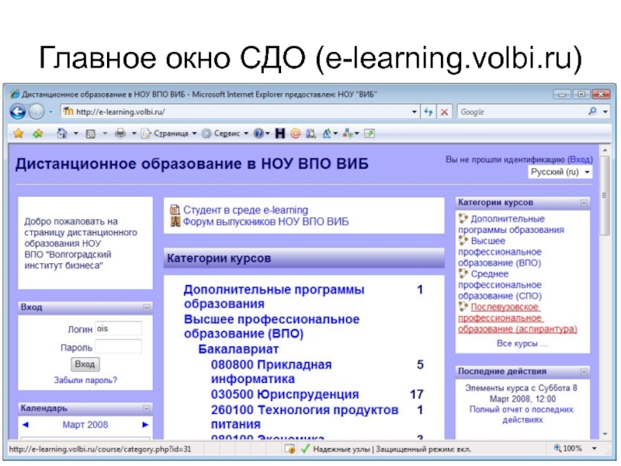Screen dimensions: 621x466
Task: Open 080800 Прикладная информатика category
Action: (x=271, y=372)
